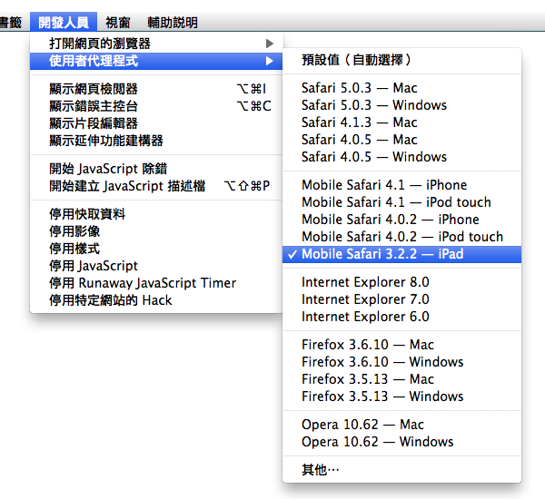Open the 開發人員 menu in the menu bar
Viewport: 545px width, 499px height.
click(x=64, y=22)
